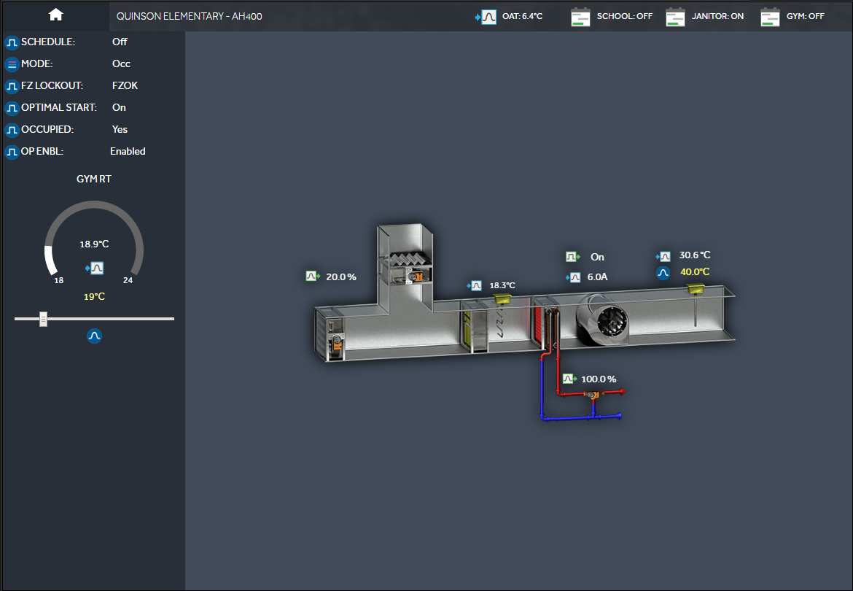The width and height of the screenshot is (853, 591).
Task: Click the MODE value Occ
Action: [x=121, y=63]
